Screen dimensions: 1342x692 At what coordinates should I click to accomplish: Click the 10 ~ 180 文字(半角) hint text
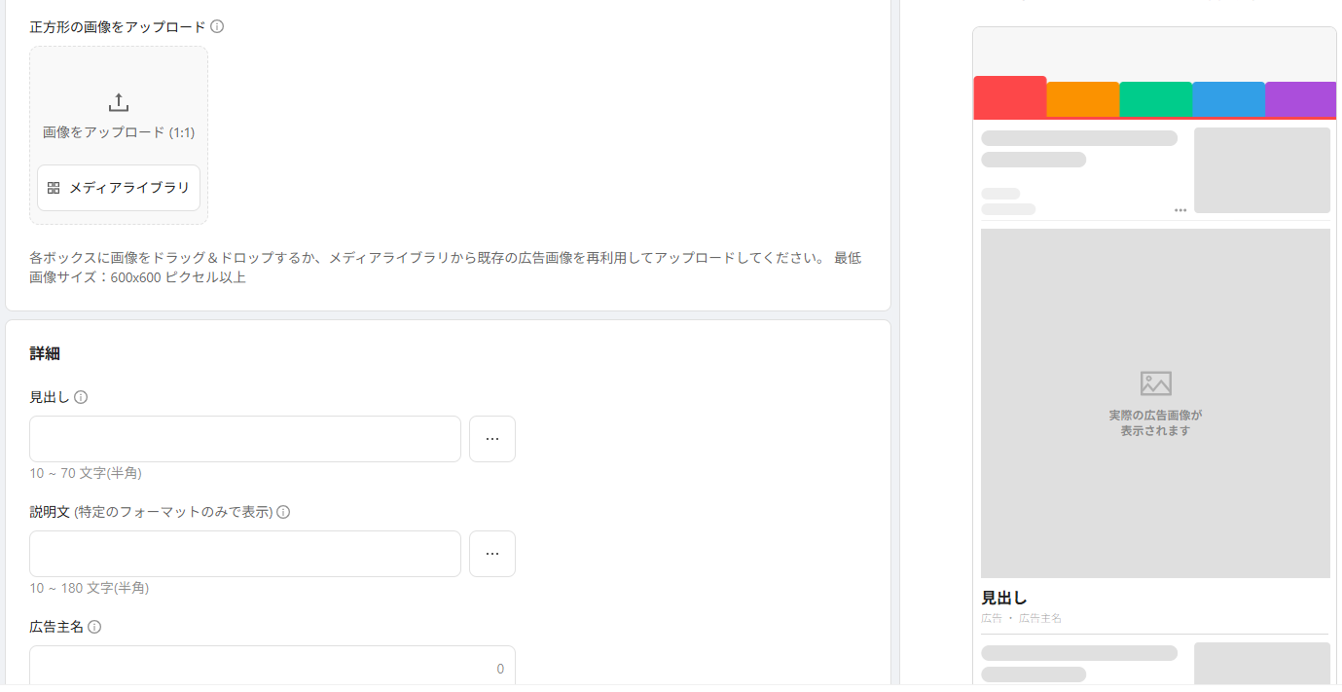click(90, 588)
